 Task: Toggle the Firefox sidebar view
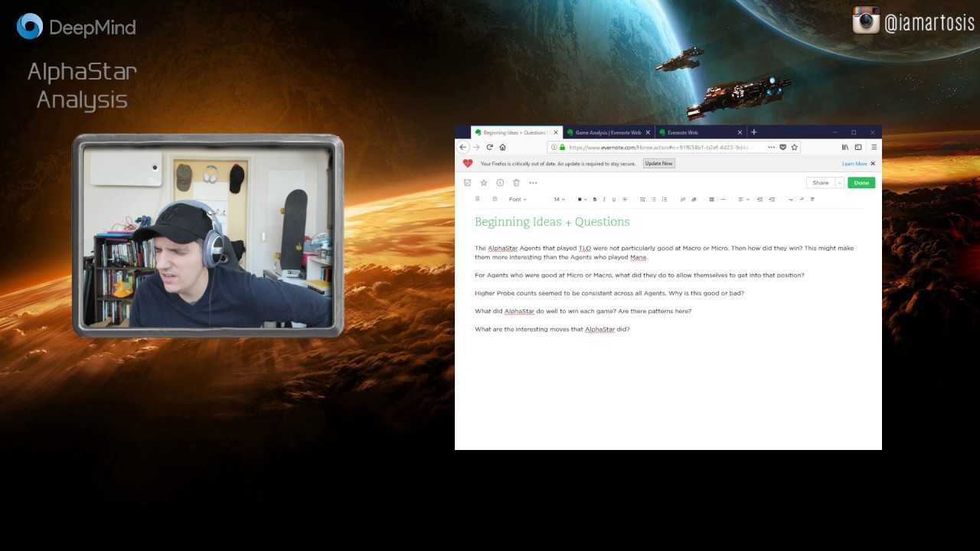click(x=858, y=147)
